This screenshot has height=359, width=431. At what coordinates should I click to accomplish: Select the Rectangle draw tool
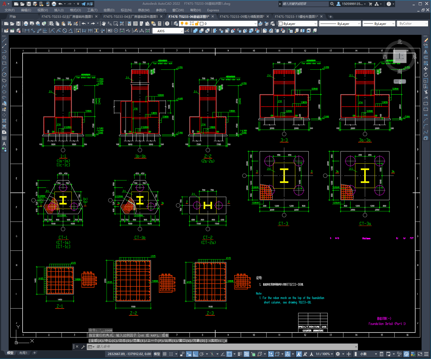pos(4,63)
